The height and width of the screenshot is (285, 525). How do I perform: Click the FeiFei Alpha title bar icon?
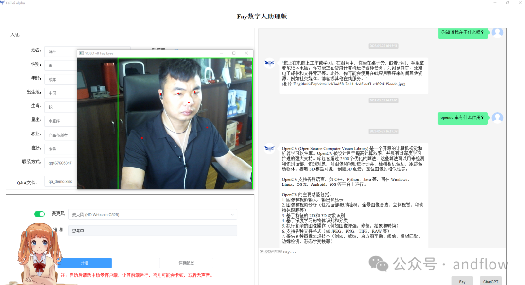[2, 3]
